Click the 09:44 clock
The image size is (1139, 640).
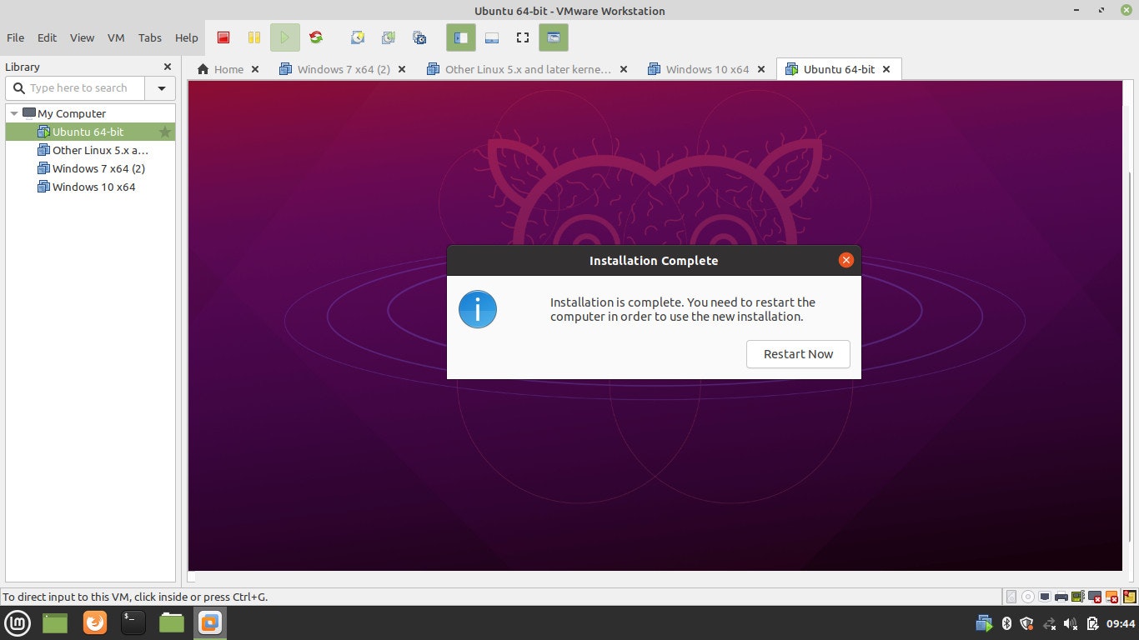[1121, 623]
